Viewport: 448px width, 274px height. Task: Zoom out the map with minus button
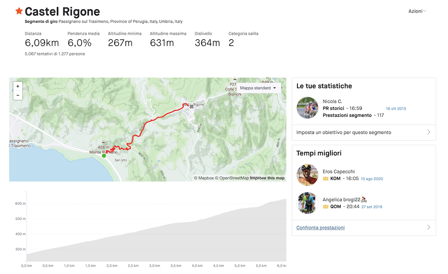point(18,95)
